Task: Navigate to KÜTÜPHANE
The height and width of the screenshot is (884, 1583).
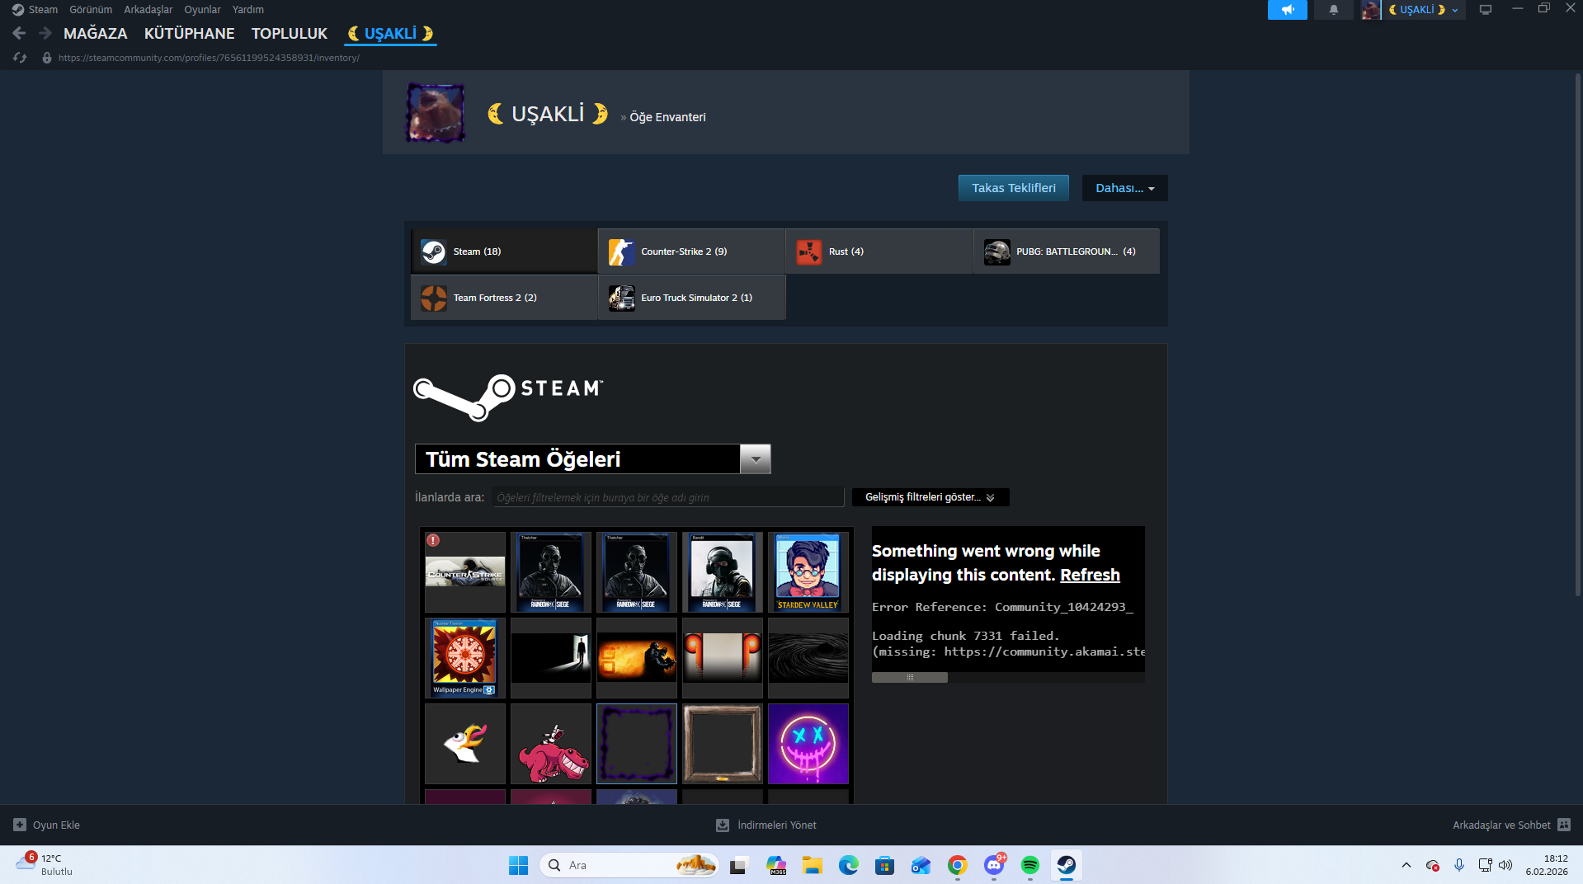Action: click(x=190, y=34)
